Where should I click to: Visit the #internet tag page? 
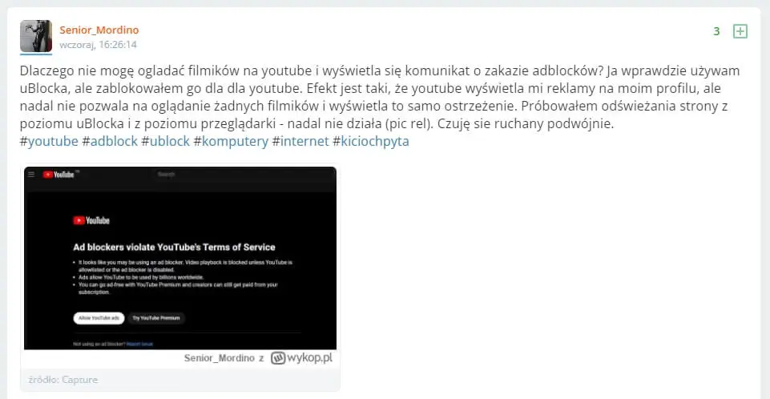coord(299,141)
